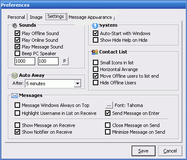Open the Image tab
The image size is (187, 160).
(36, 17)
